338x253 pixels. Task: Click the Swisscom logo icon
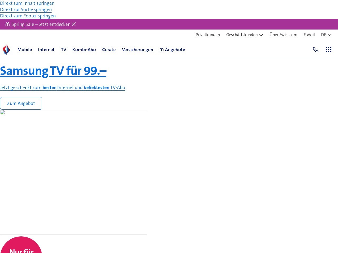[6, 50]
